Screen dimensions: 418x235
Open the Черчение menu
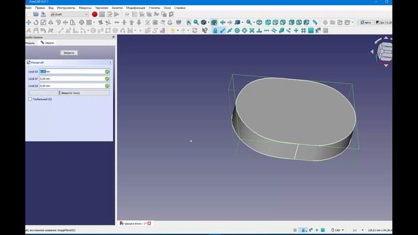[102, 8]
